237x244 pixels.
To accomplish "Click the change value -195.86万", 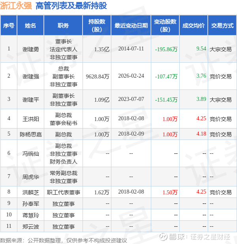I will [x=166, y=49].
